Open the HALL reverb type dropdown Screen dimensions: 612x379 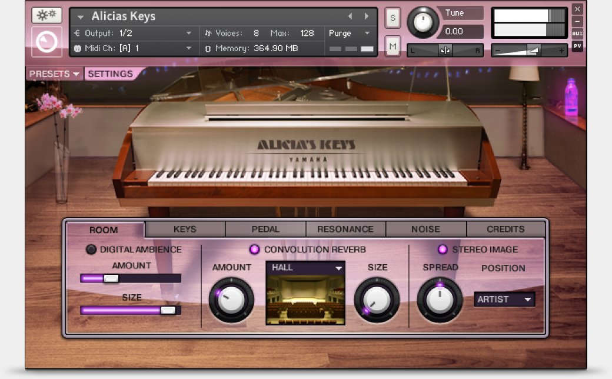coord(305,267)
